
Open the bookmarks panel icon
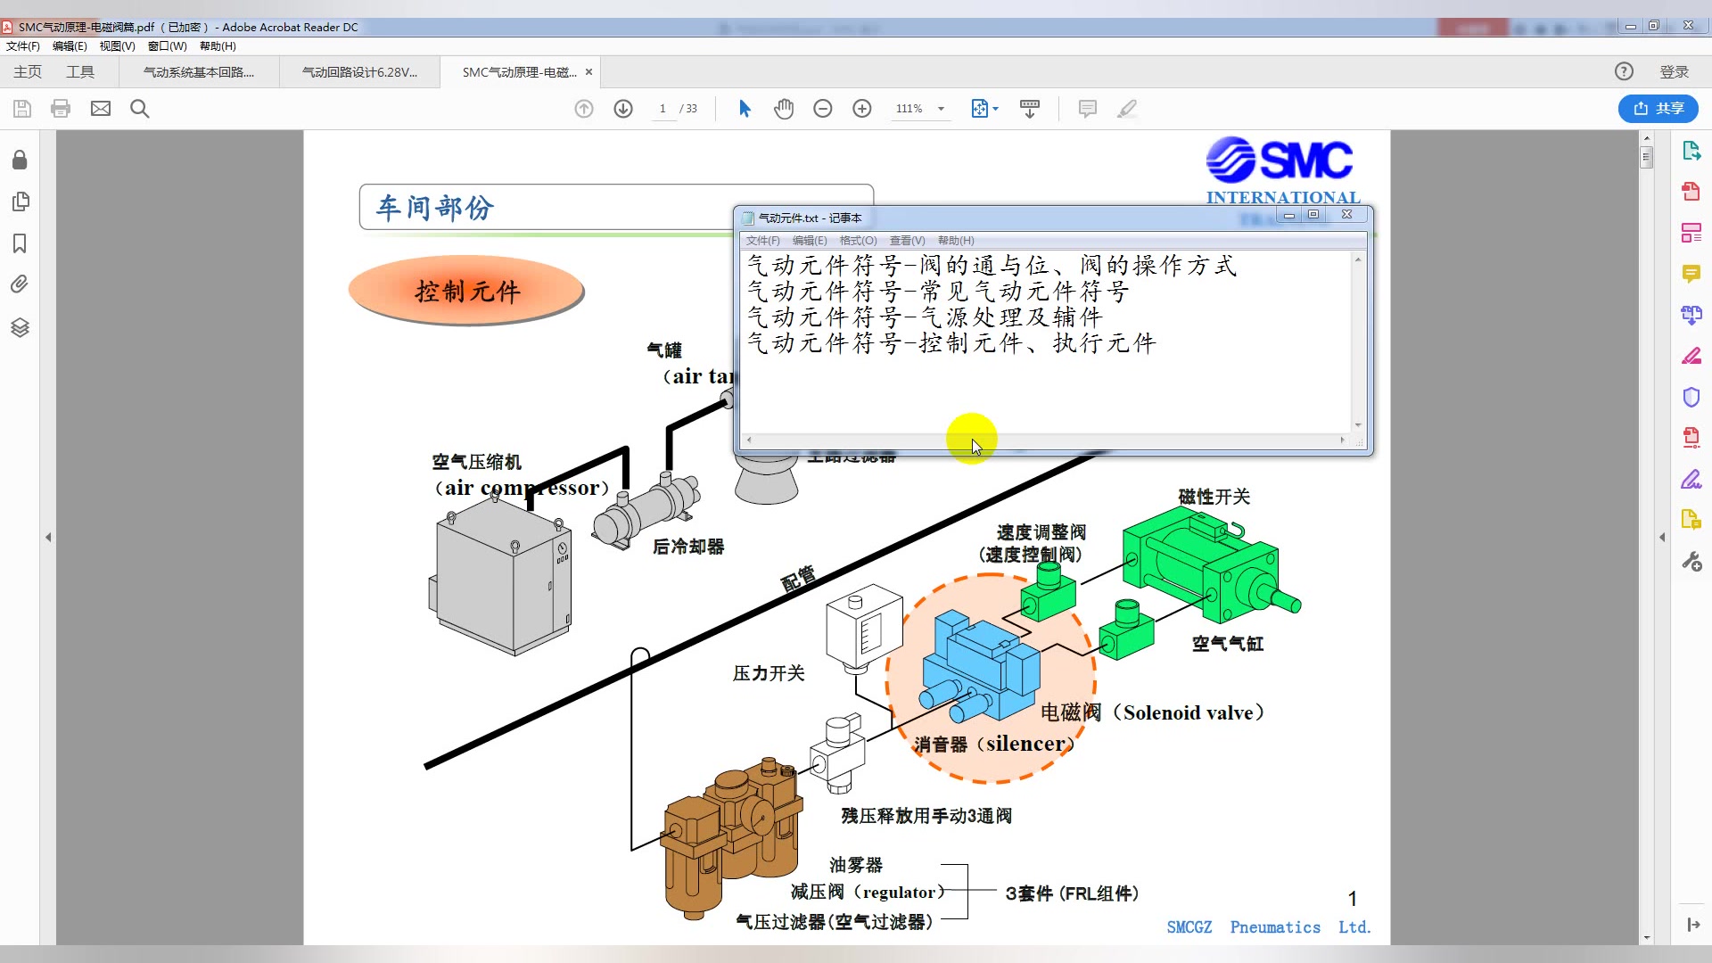[20, 243]
